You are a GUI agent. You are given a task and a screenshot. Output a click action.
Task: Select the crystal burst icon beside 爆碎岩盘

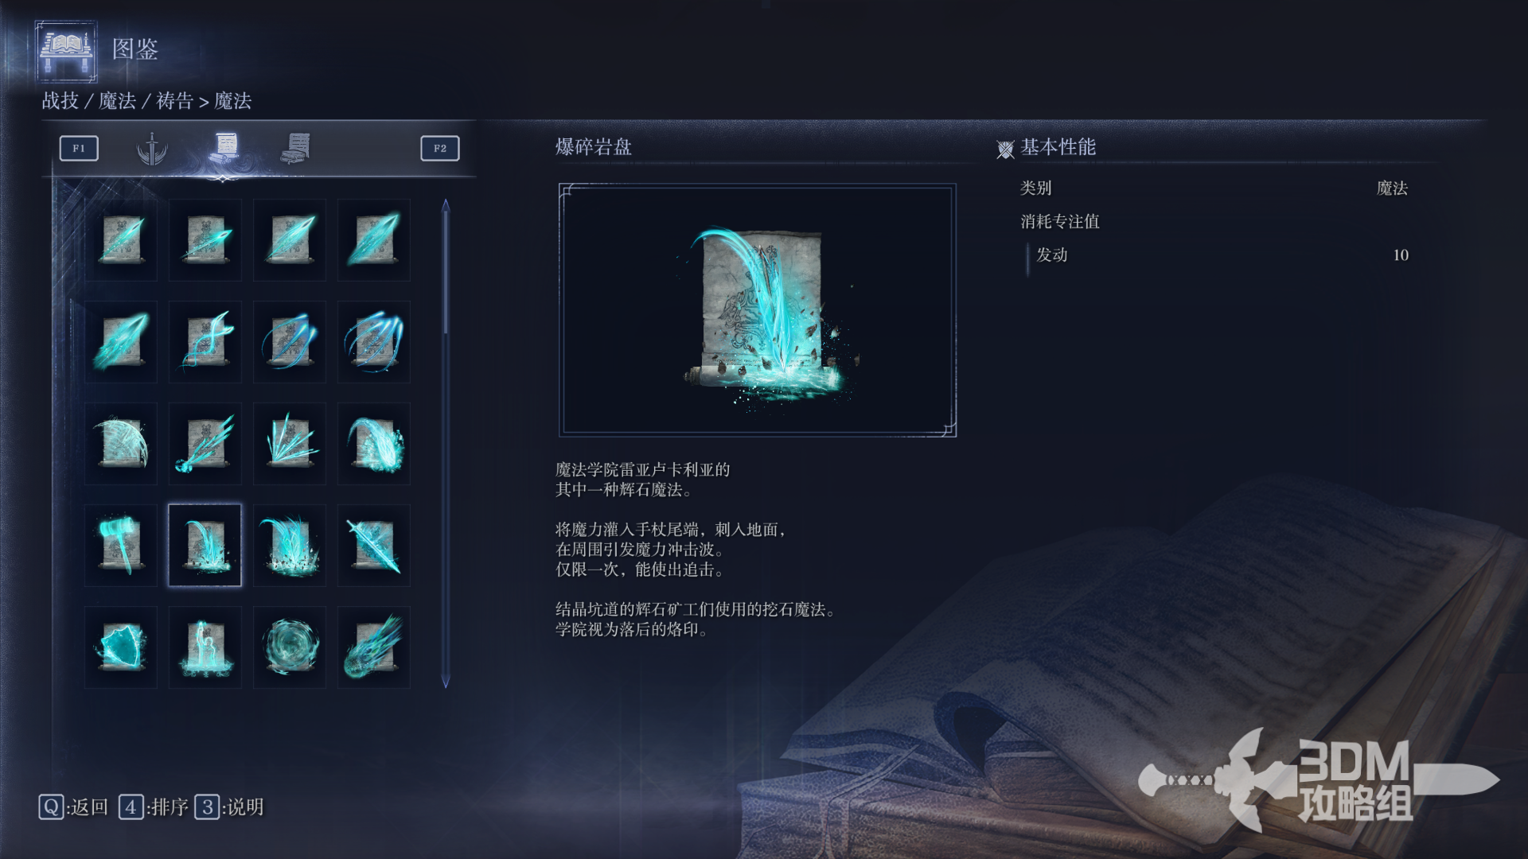(x=290, y=545)
